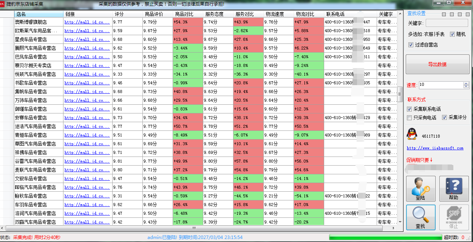Click the 关键字 keyword input field
The image size is (473, 242).
point(447,23)
